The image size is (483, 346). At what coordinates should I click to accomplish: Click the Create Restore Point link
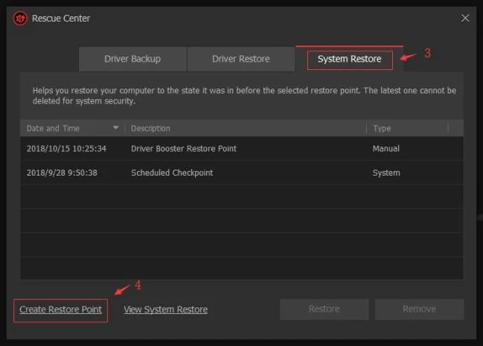(61, 310)
